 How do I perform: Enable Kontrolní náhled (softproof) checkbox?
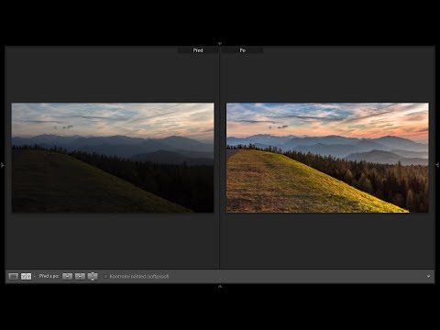click(x=105, y=276)
